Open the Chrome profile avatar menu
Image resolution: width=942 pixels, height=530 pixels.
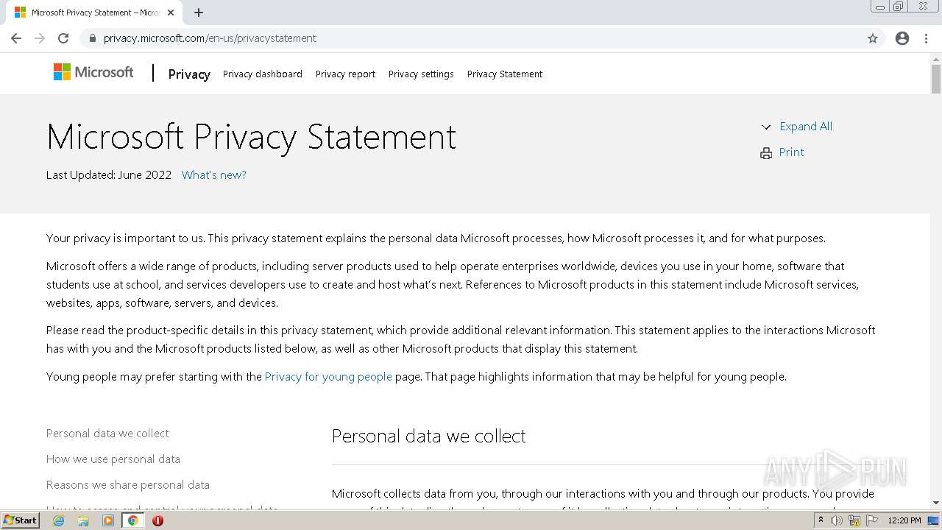[902, 38]
